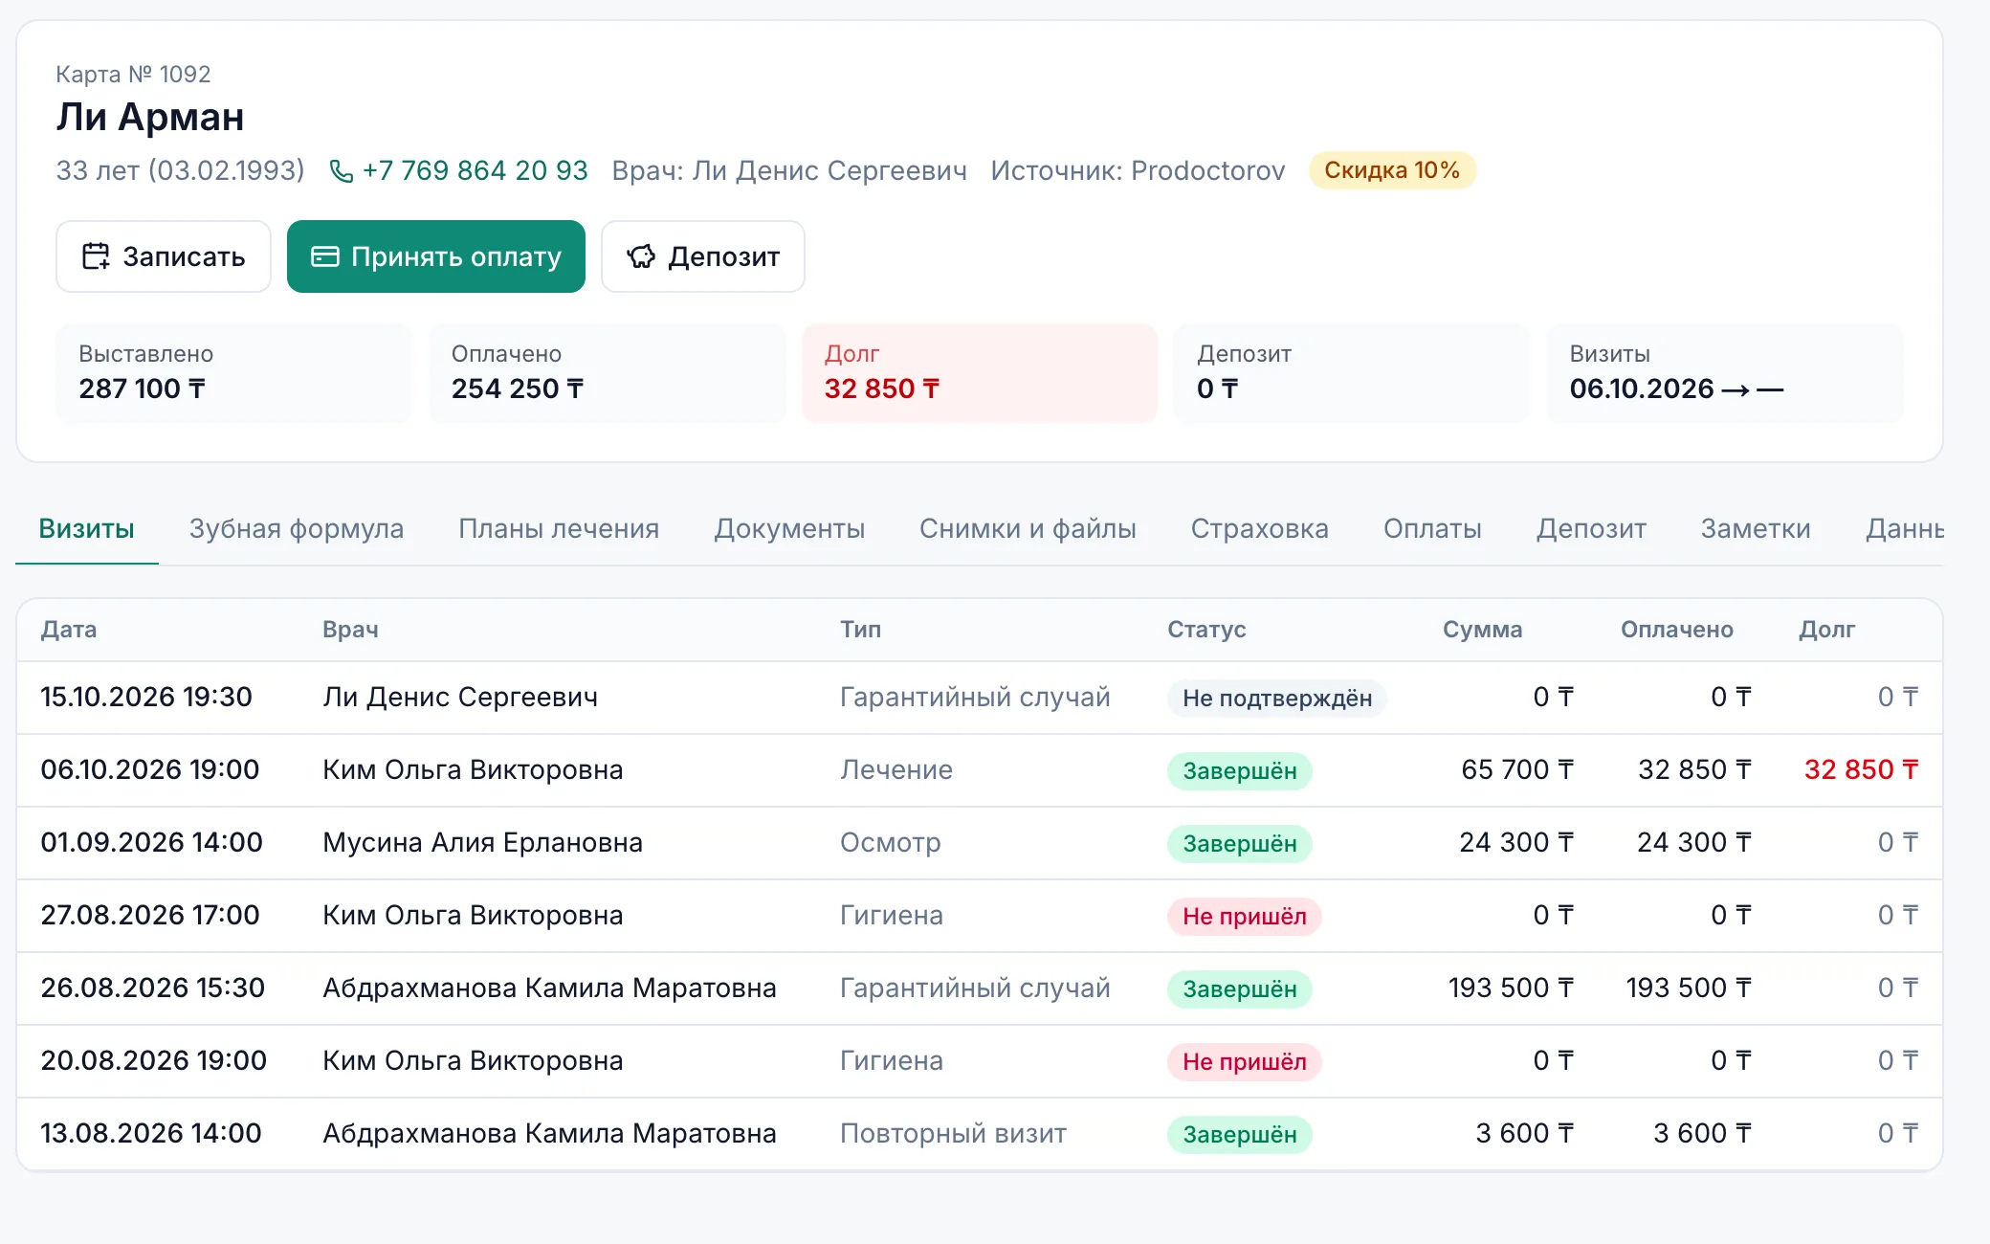Click the Выставлено 287 100 ₸ card
This screenshot has width=1990, height=1244.
234,373
